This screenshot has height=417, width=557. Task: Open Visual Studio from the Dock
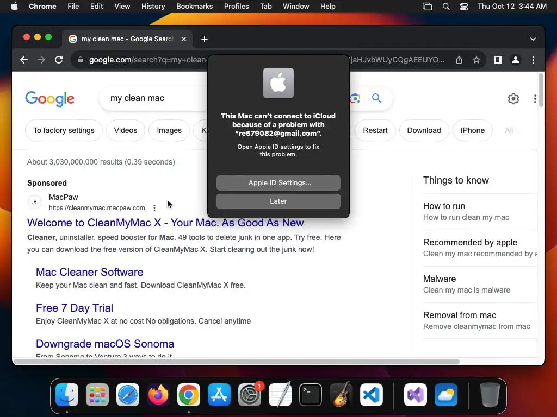(416, 395)
